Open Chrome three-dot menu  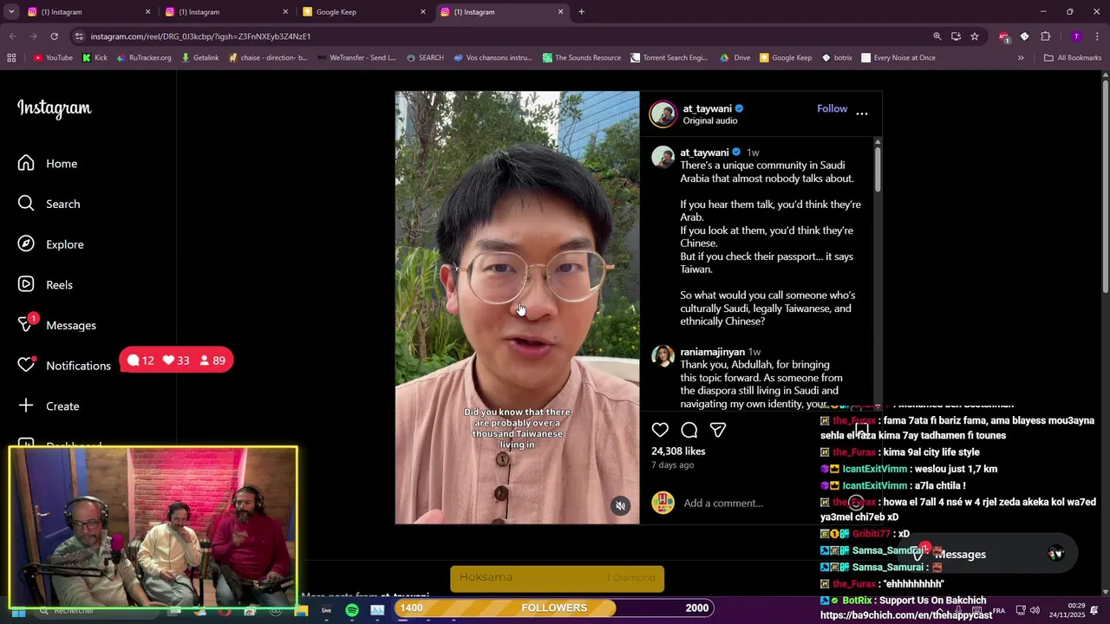click(x=1098, y=36)
